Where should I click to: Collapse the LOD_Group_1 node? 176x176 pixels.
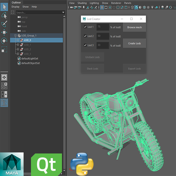(x=15, y=36)
